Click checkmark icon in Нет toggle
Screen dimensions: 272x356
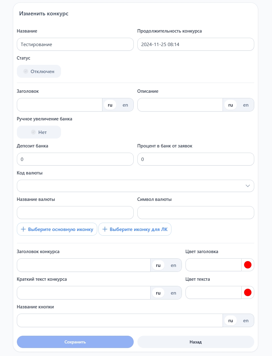[x=33, y=132]
